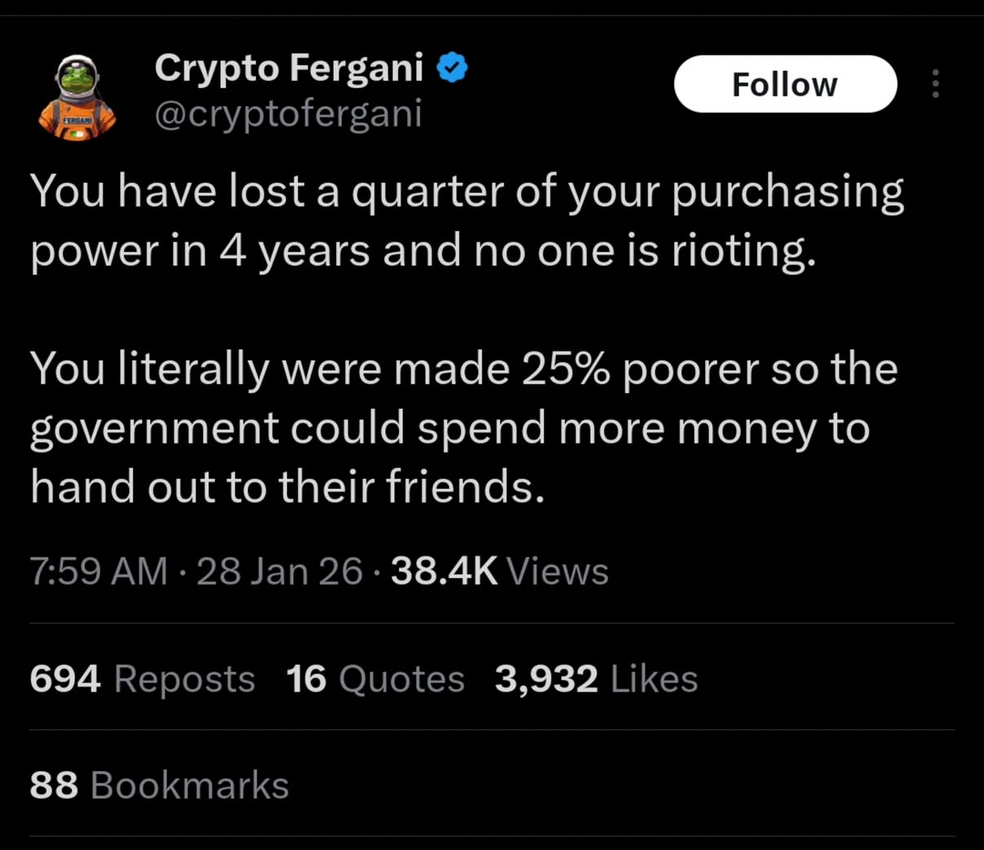The height and width of the screenshot is (850, 984).
Task: View the 38.4K Views analytics
Action: coord(499,571)
